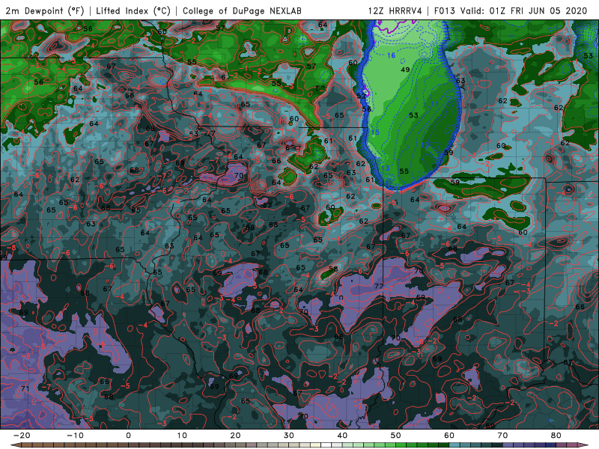Click the 'Lifted Index (°C)' title text
Viewport: 599px width, 449px height.
click(133, 10)
